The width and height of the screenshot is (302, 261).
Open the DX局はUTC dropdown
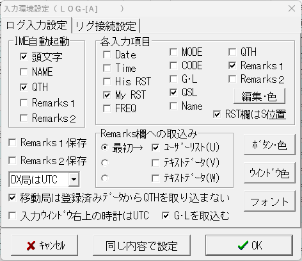coord(74,179)
